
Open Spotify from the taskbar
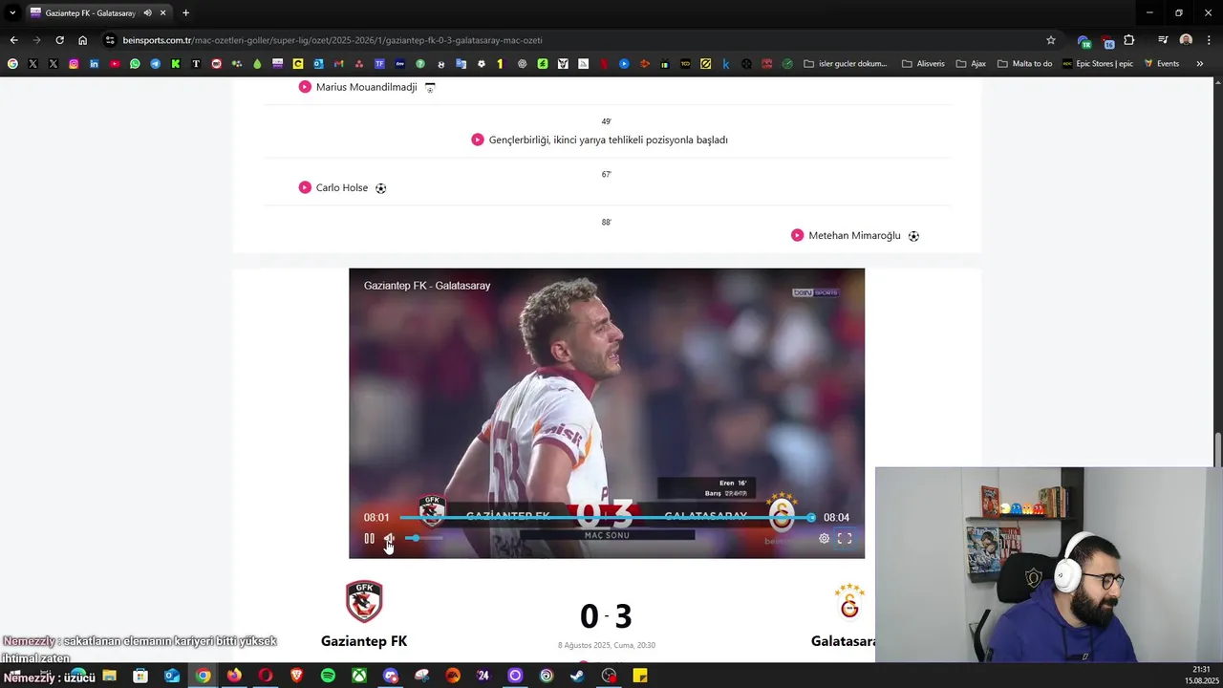pos(328,676)
